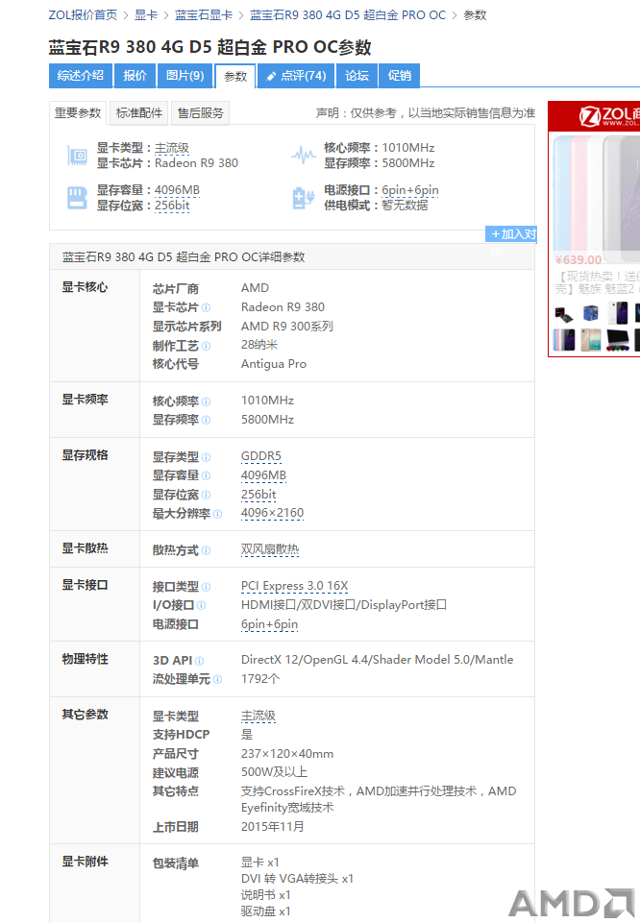Click the info icon beside 显存位宽 in 显存规格
640x923 pixels.
206,495
